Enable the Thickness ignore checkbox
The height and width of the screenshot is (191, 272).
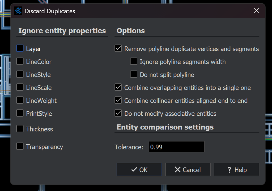tap(20, 129)
